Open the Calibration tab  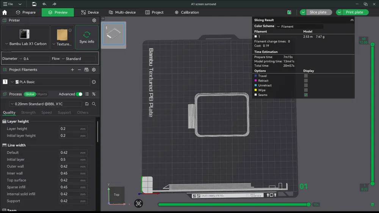pyautogui.click(x=187, y=13)
